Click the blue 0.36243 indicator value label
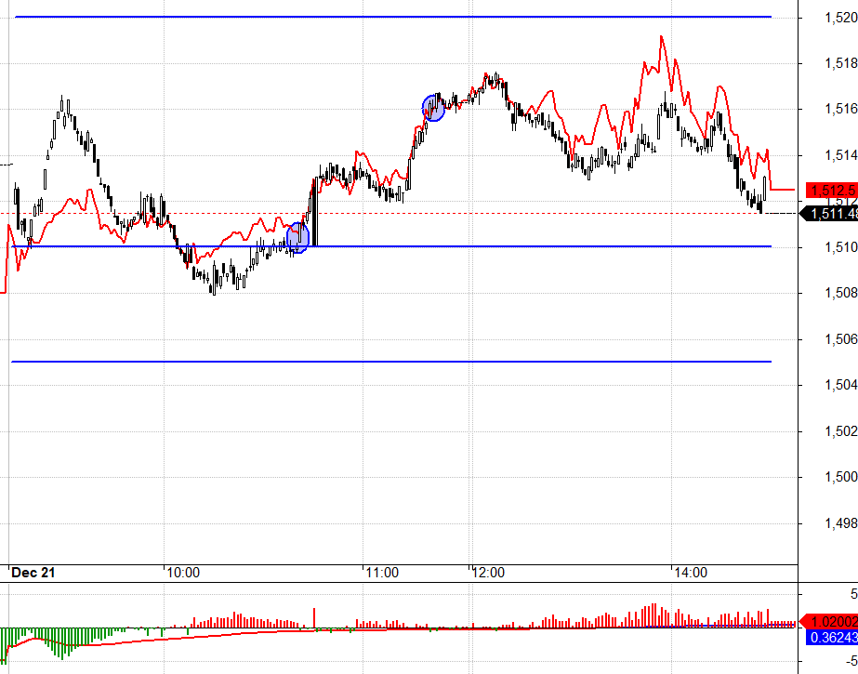The image size is (858, 674). click(x=832, y=638)
